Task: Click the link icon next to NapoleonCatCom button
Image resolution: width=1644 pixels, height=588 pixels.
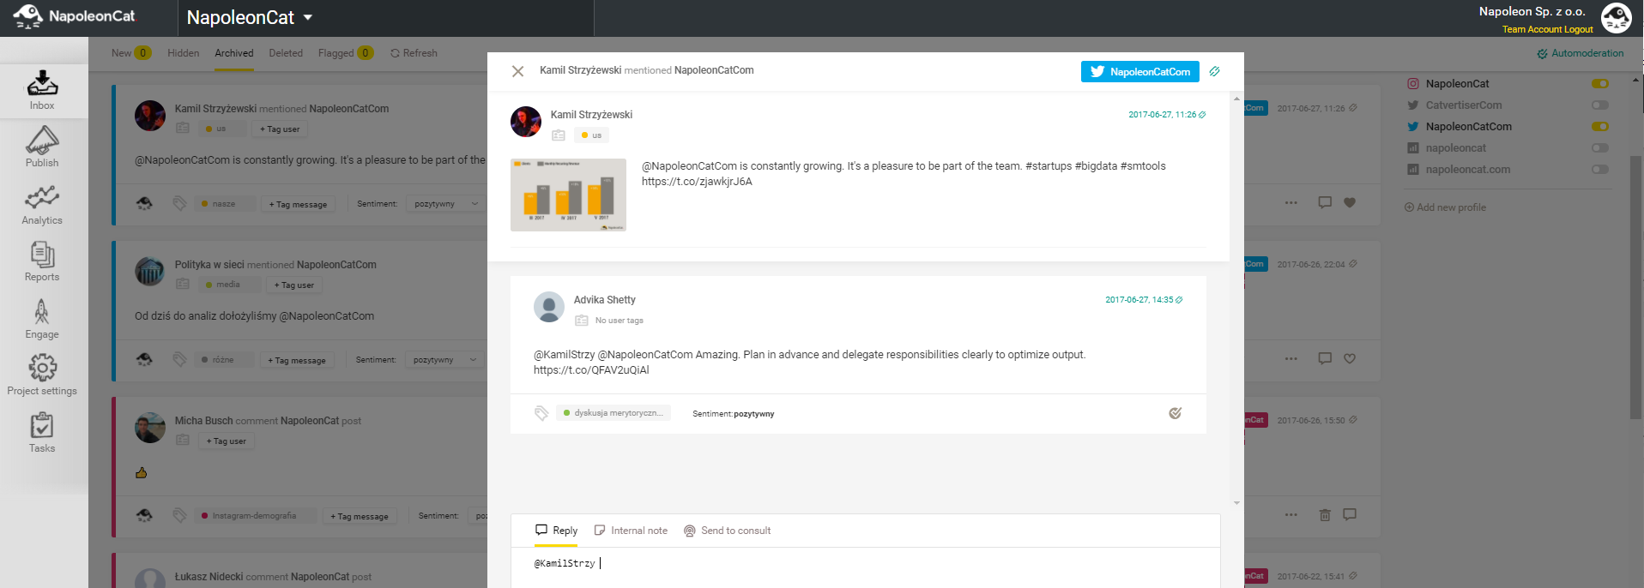Action: coord(1214,72)
